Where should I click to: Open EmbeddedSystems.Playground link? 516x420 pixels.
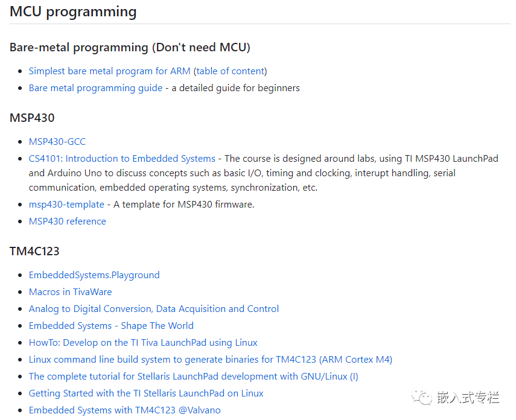click(94, 275)
